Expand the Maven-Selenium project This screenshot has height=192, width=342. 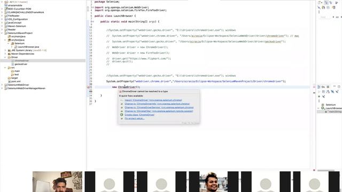[2, 26]
